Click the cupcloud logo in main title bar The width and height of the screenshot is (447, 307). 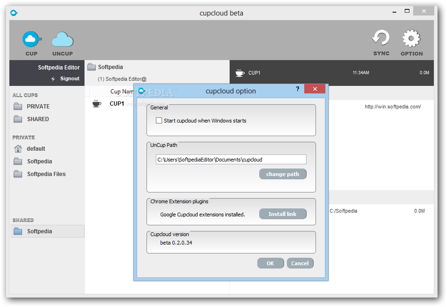coord(14,13)
